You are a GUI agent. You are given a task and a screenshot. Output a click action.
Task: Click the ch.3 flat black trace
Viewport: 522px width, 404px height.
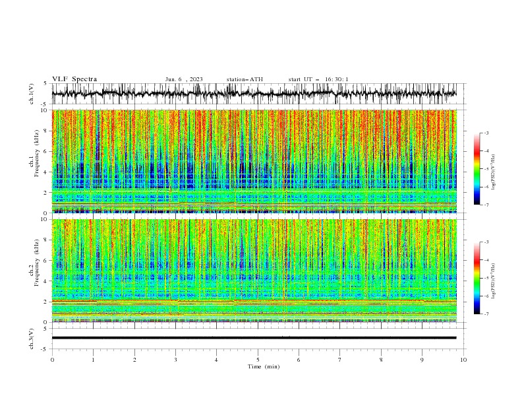pos(254,338)
